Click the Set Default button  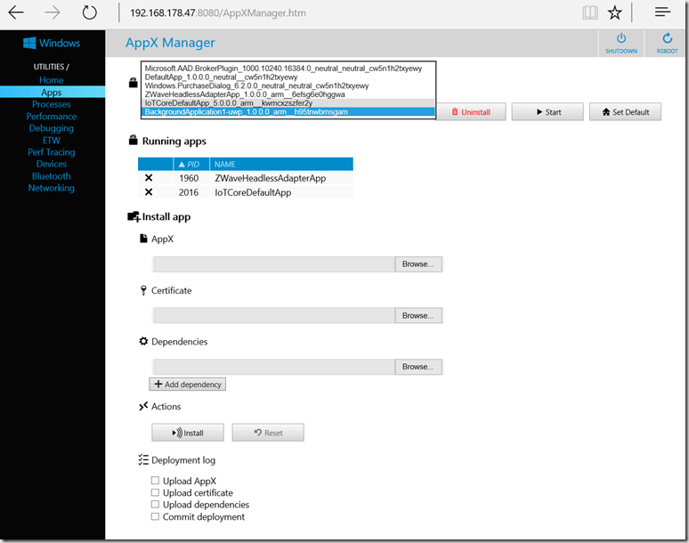tap(625, 112)
